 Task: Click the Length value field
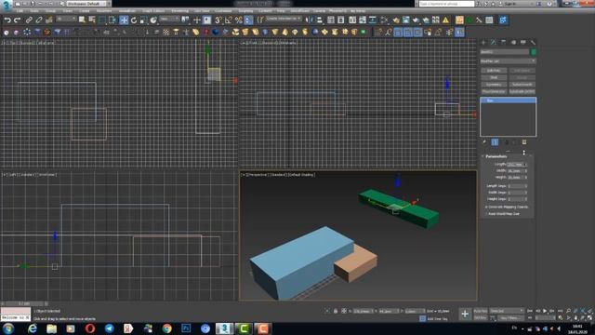click(515, 165)
